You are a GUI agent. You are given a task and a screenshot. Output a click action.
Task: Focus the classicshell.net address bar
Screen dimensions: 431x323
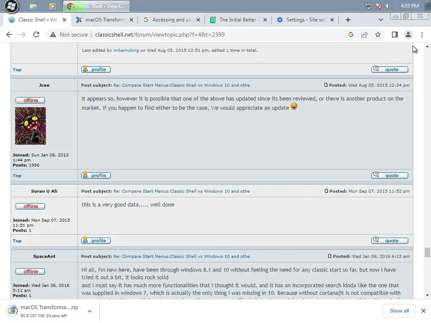(x=160, y=34)
